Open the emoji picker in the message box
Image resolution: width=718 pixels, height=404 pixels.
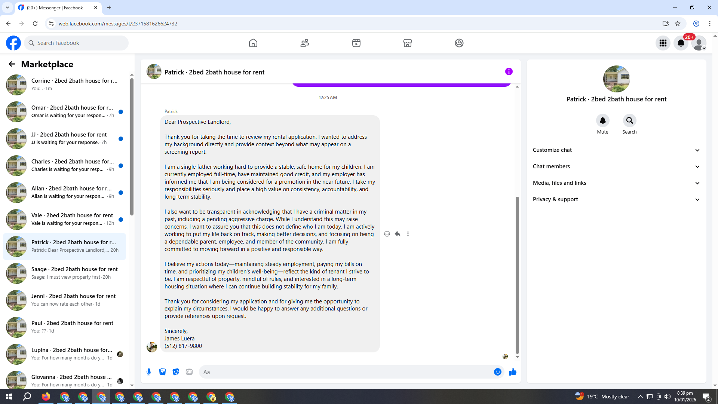pyautogui.click(x=497, y=372)
